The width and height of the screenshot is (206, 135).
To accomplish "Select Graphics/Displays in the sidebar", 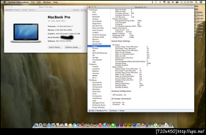I will [99, 35].
